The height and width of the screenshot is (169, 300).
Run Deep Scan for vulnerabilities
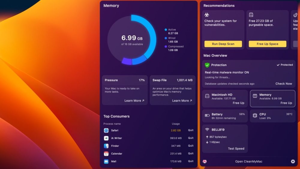pos(223,44)
